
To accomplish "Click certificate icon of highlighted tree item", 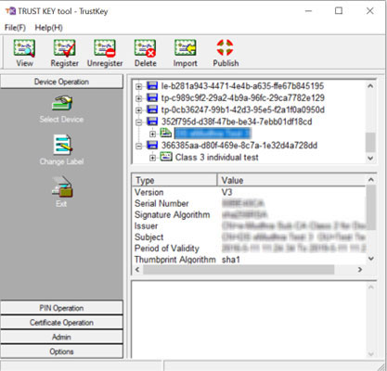I will (x=166, y=134).
